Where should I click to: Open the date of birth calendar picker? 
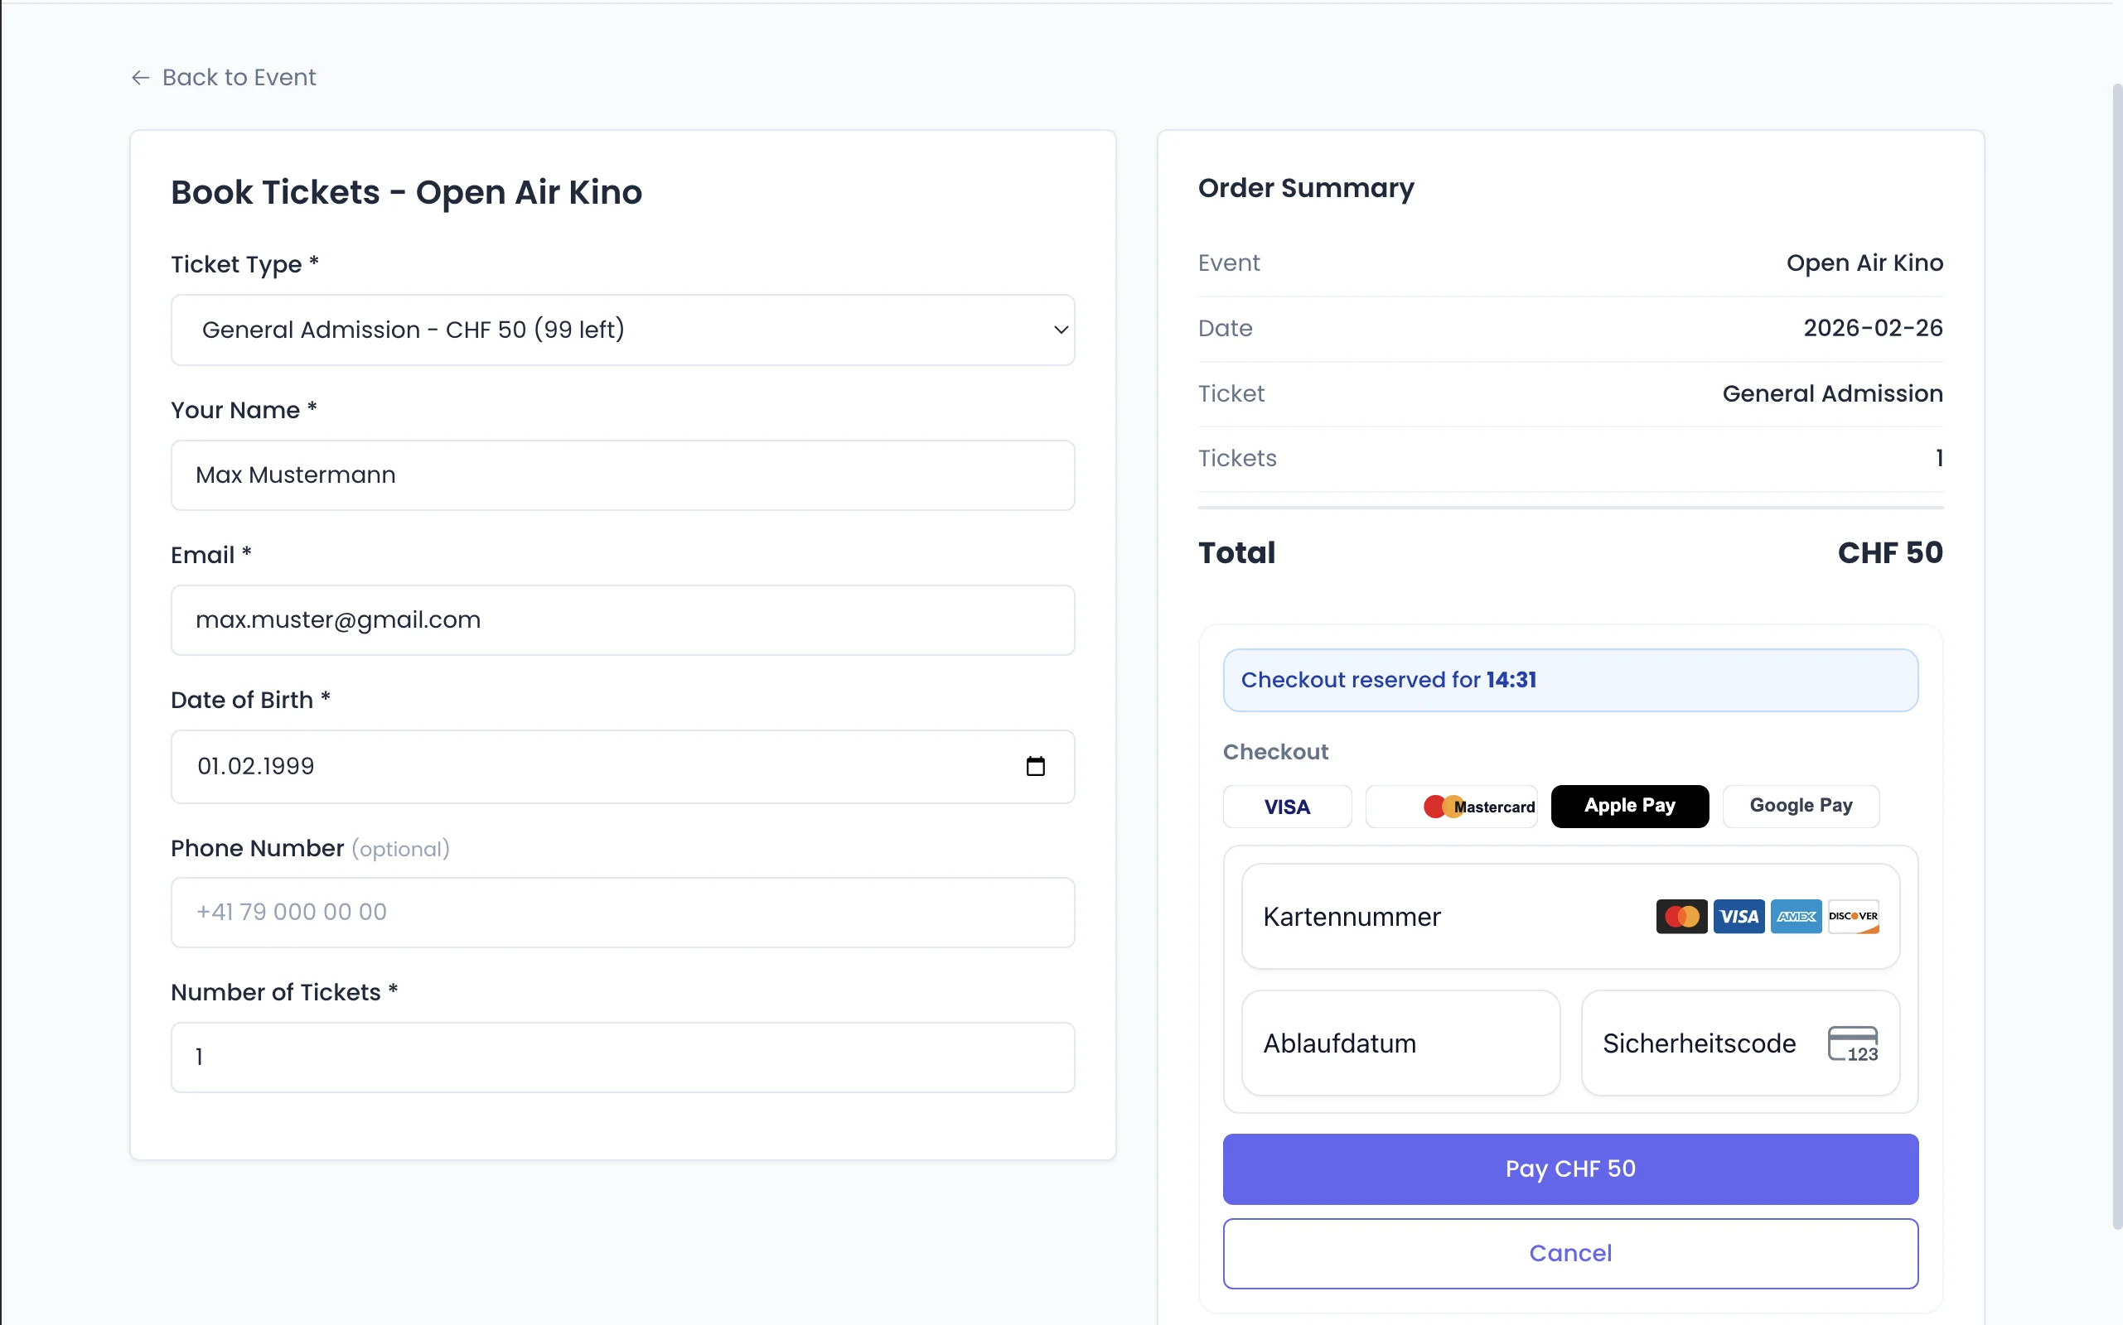tap(1035, 766)
